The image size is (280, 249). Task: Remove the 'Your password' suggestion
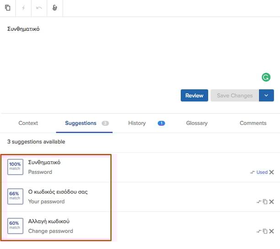point(272,202)
